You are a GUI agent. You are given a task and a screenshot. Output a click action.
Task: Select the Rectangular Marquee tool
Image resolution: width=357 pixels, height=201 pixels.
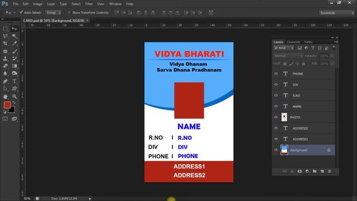[x=5, y=28]
